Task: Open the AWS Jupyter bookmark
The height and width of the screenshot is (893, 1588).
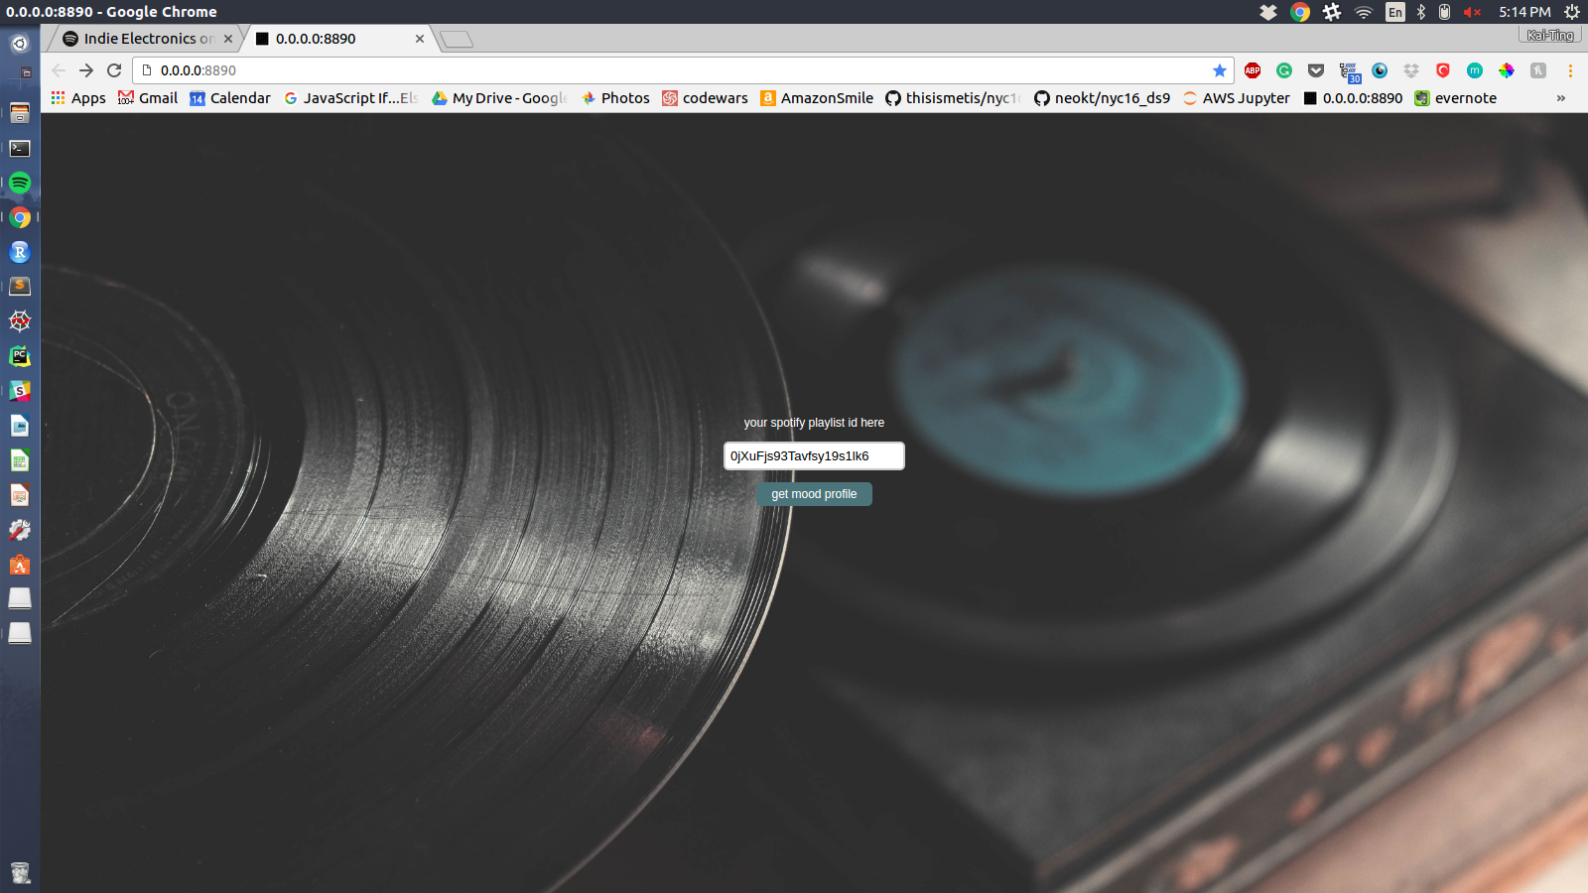Action: [1236, 98]
